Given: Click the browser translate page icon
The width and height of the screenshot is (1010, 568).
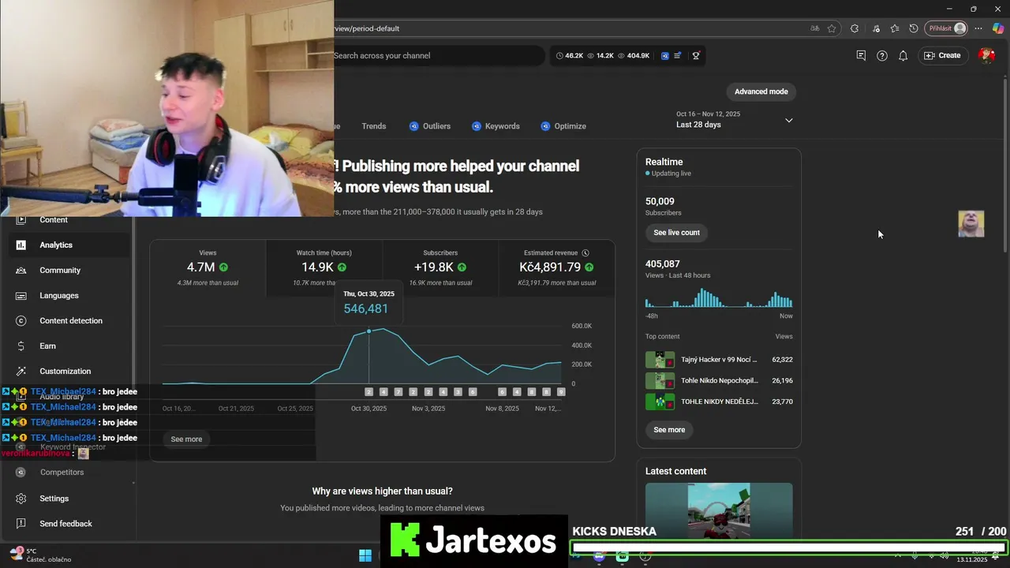Looking at the screenshot, I should click(x=815, y=28).
